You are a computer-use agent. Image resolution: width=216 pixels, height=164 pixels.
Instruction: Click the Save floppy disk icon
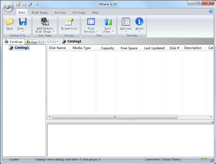[x=23, y=22]
